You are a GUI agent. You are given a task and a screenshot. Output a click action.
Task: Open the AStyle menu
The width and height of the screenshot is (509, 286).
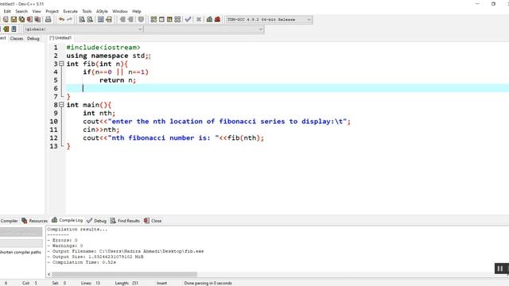click(102, 11)
